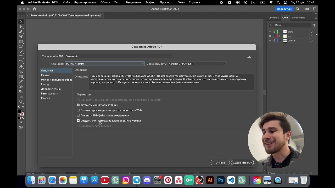Click the Сохранить PDF button

point(242,163)
